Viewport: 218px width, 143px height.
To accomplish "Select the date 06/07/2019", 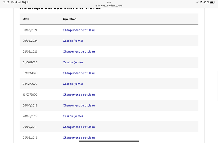I will click(x=30, y=105).
